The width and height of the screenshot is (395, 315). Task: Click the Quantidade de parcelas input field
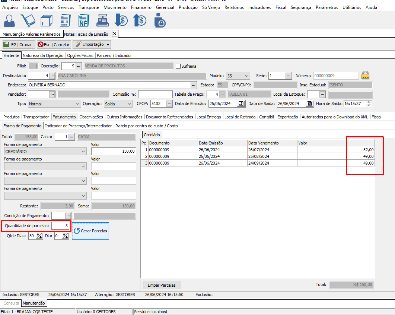(x=60, y=226)
